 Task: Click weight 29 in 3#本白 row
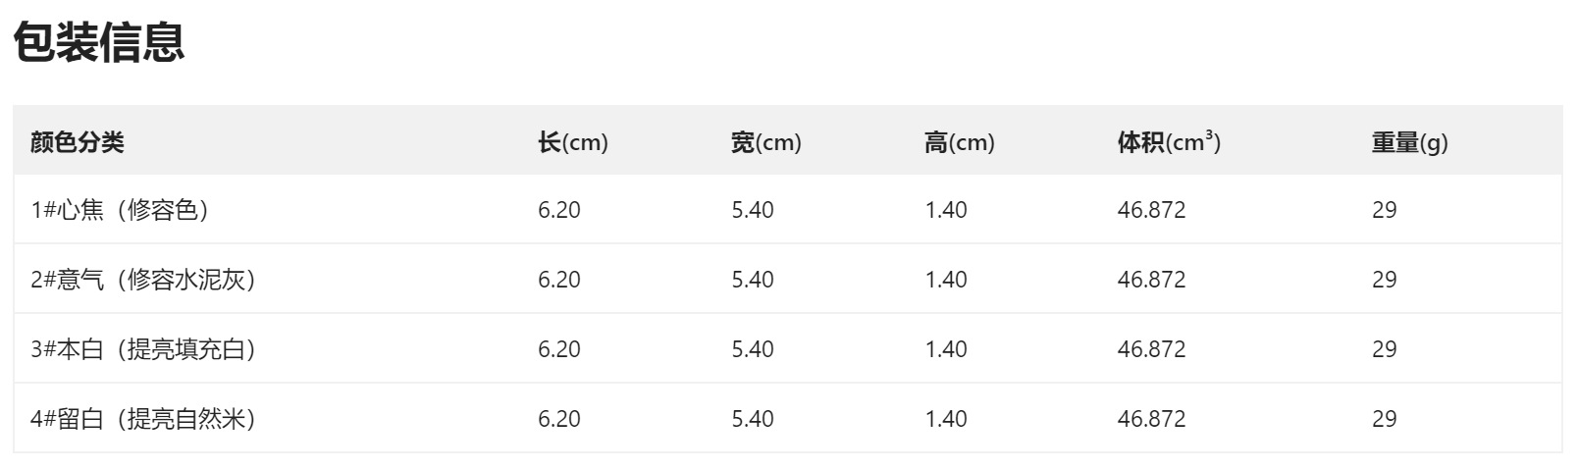1384,349
